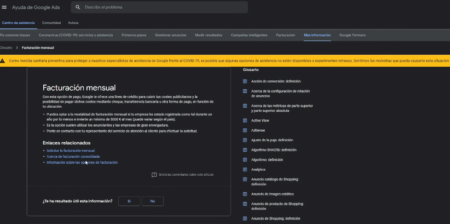
Task: Click article icon beside Acción de conversión: definición
Action: pyautogui.click(x=245, y=81)
